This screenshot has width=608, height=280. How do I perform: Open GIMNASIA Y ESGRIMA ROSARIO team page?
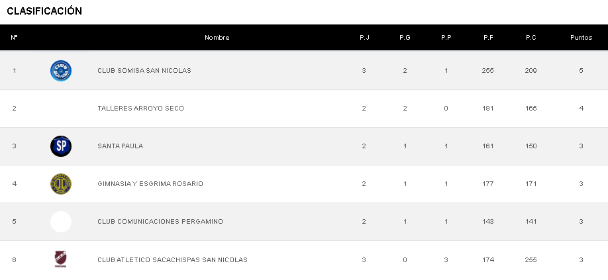point(150,184)
